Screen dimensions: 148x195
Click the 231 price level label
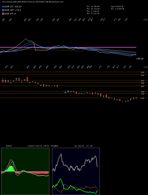pos(142,81)
